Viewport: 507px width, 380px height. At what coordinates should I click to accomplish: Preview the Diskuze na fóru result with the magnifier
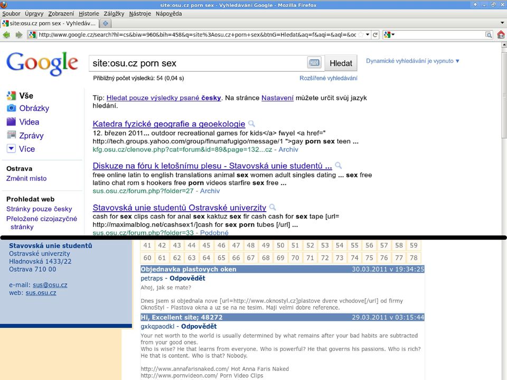(x=338, y=165)
